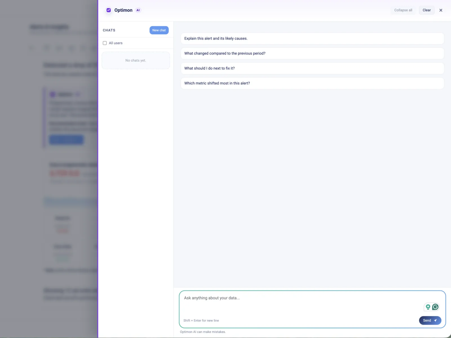Select 'What changed compared to the previous period?' suggestion
451x338 pixels.
(x=312, y=54)
